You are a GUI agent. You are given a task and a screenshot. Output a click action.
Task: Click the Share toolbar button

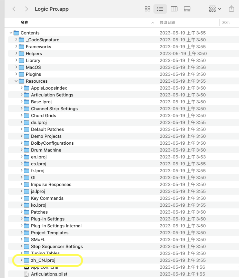[231, 9]
